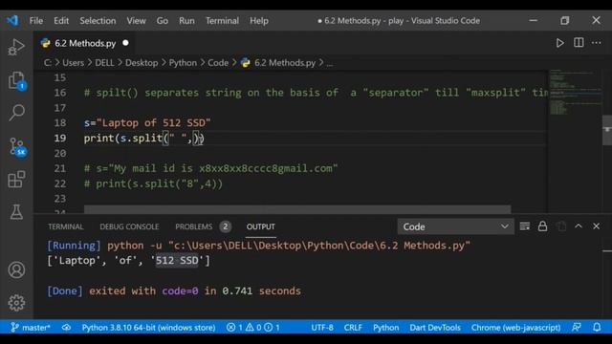Click the feedback icon in status bar

[577, 328]
